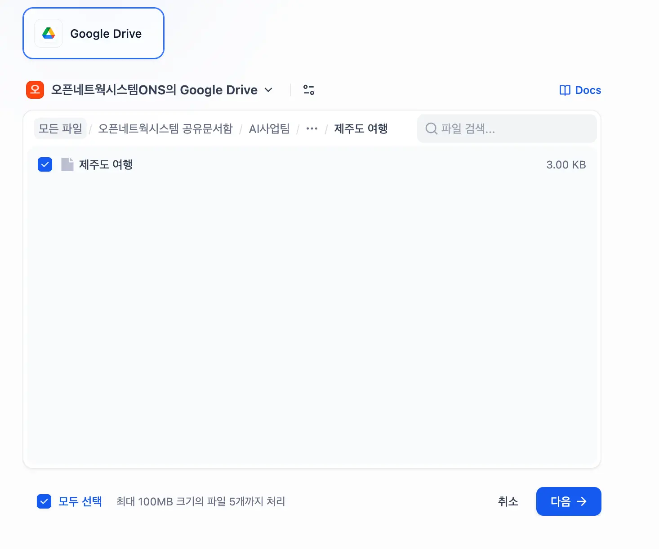This screenshot has height=549, width=659.
Task: Click the 모두 선택 label text
Action: 80,501
